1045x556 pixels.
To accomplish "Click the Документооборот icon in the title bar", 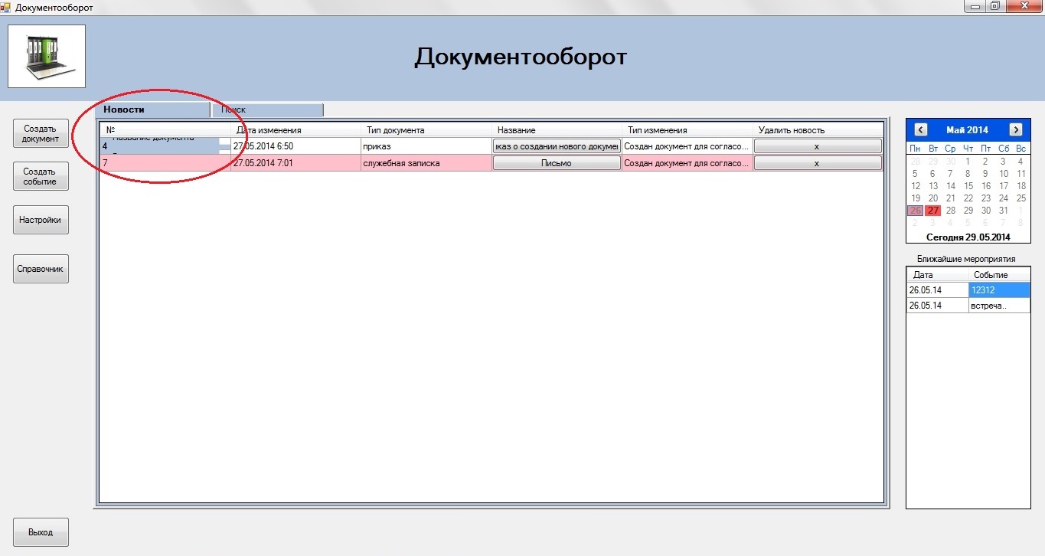I will pyautogui.click(x=6, y=7).
